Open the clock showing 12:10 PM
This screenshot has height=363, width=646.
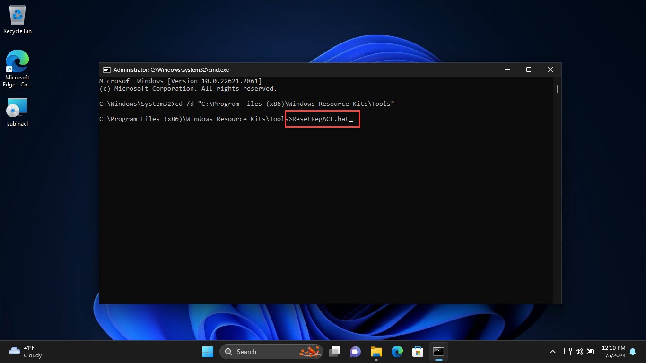pyautogui.click(x=613, y=352)
